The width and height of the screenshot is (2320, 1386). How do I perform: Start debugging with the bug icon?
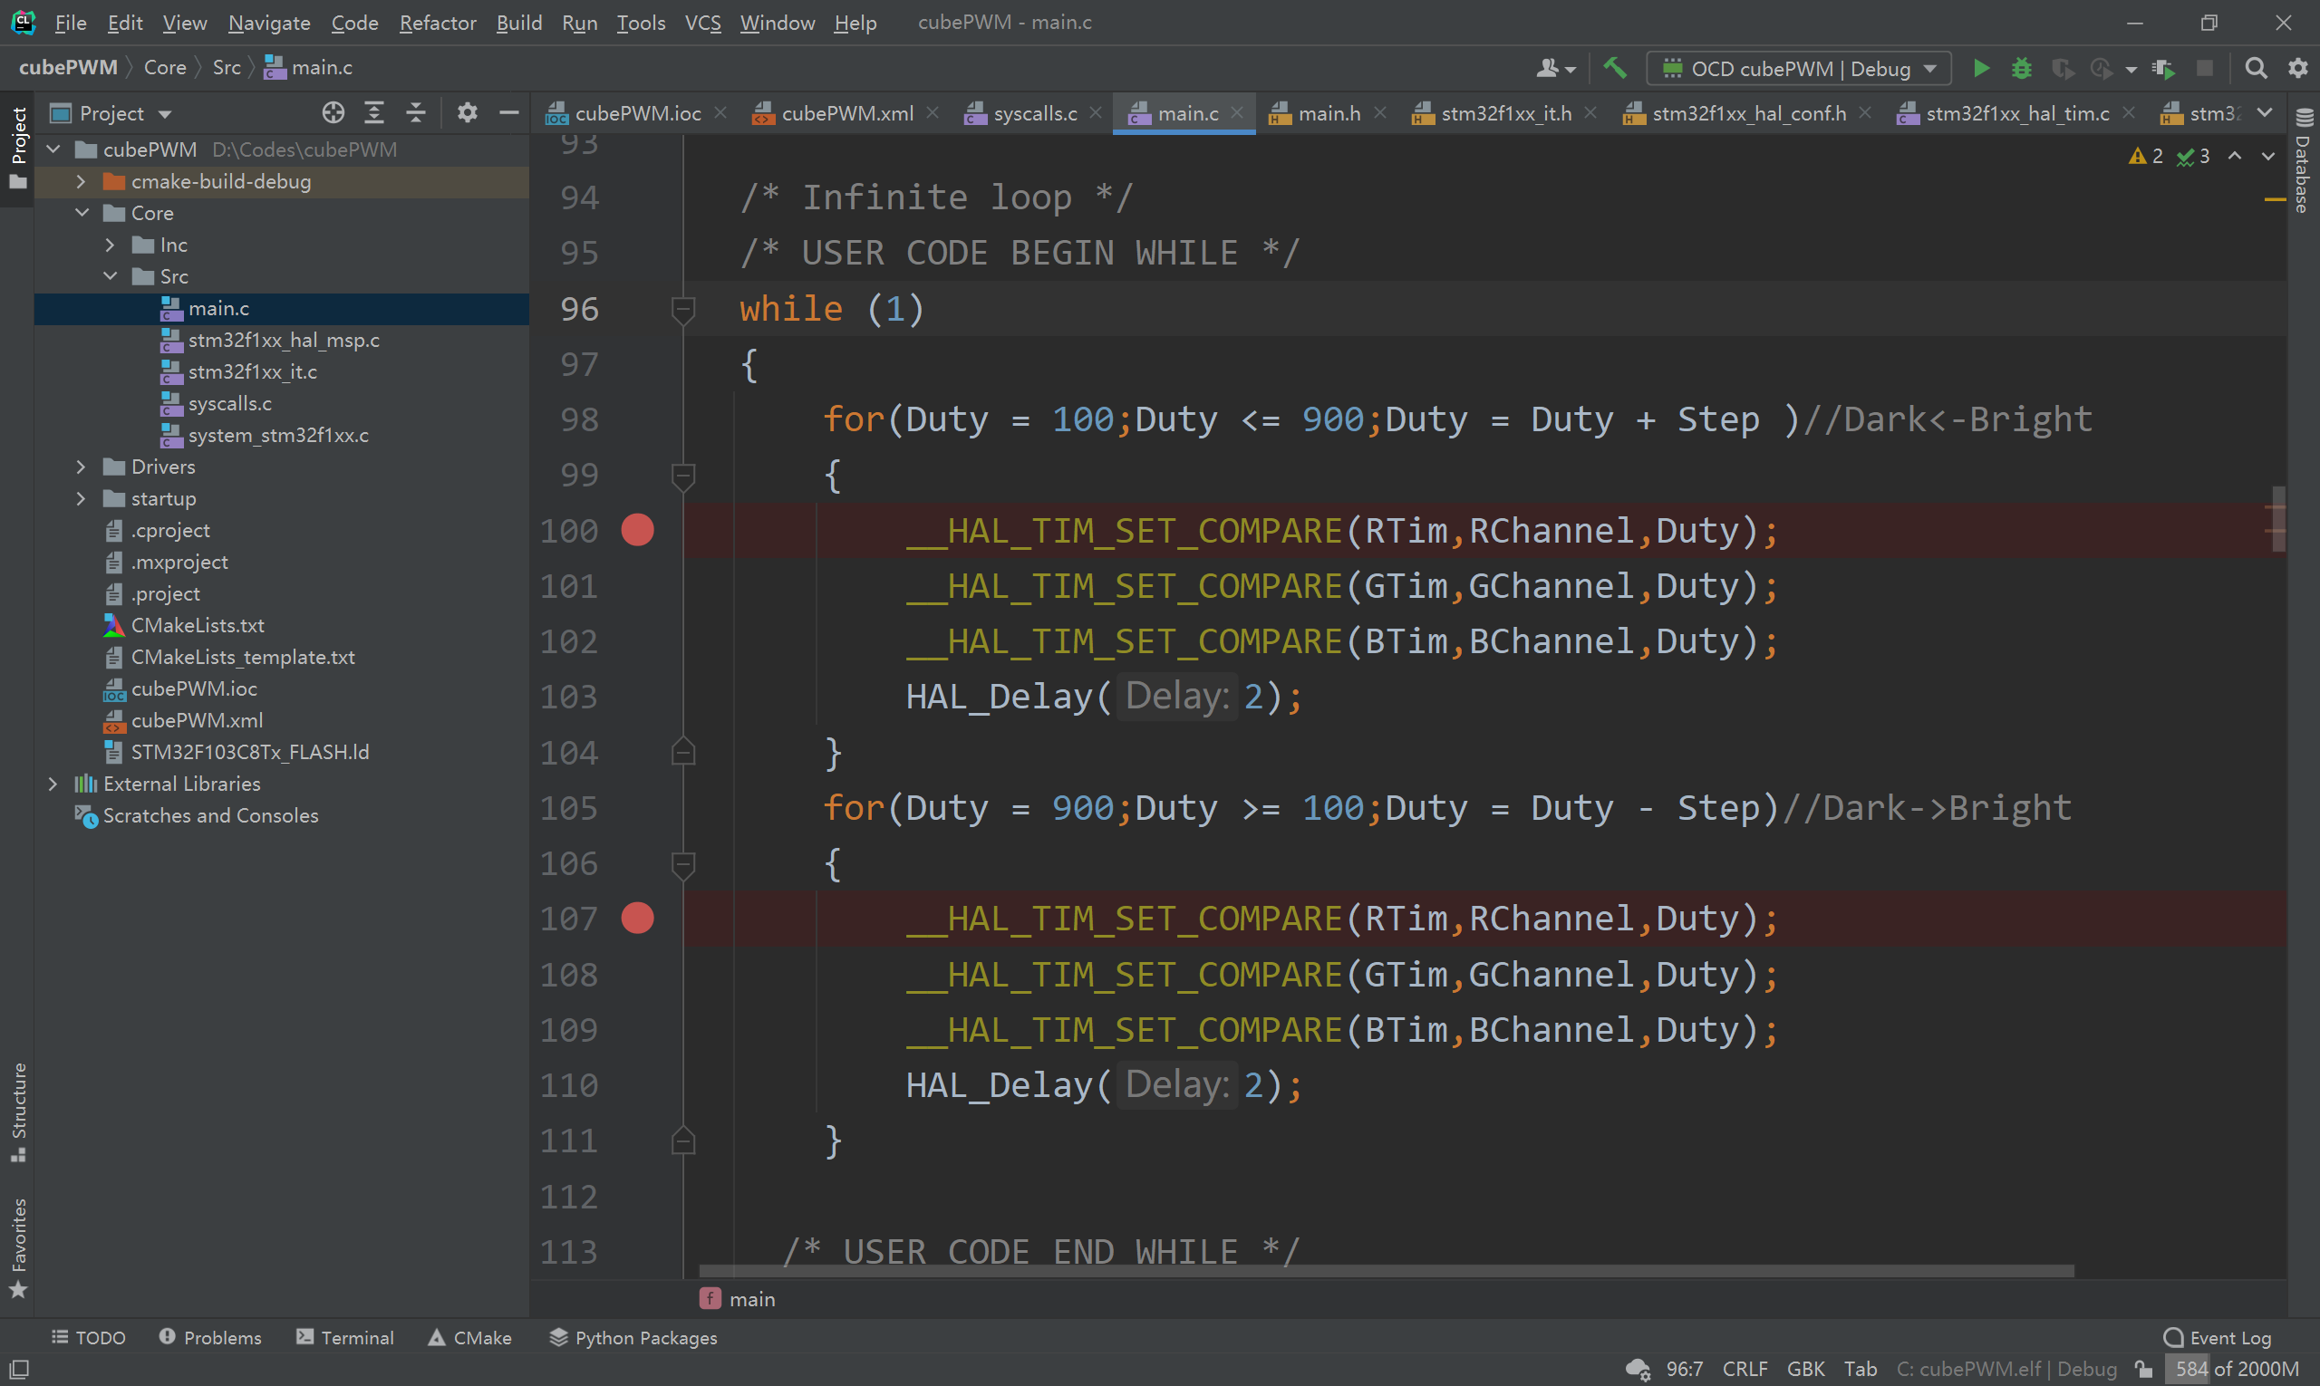(x=2020, y=68)
